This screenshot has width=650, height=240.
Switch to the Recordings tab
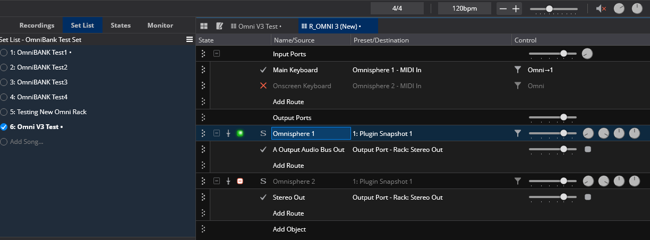37,25
